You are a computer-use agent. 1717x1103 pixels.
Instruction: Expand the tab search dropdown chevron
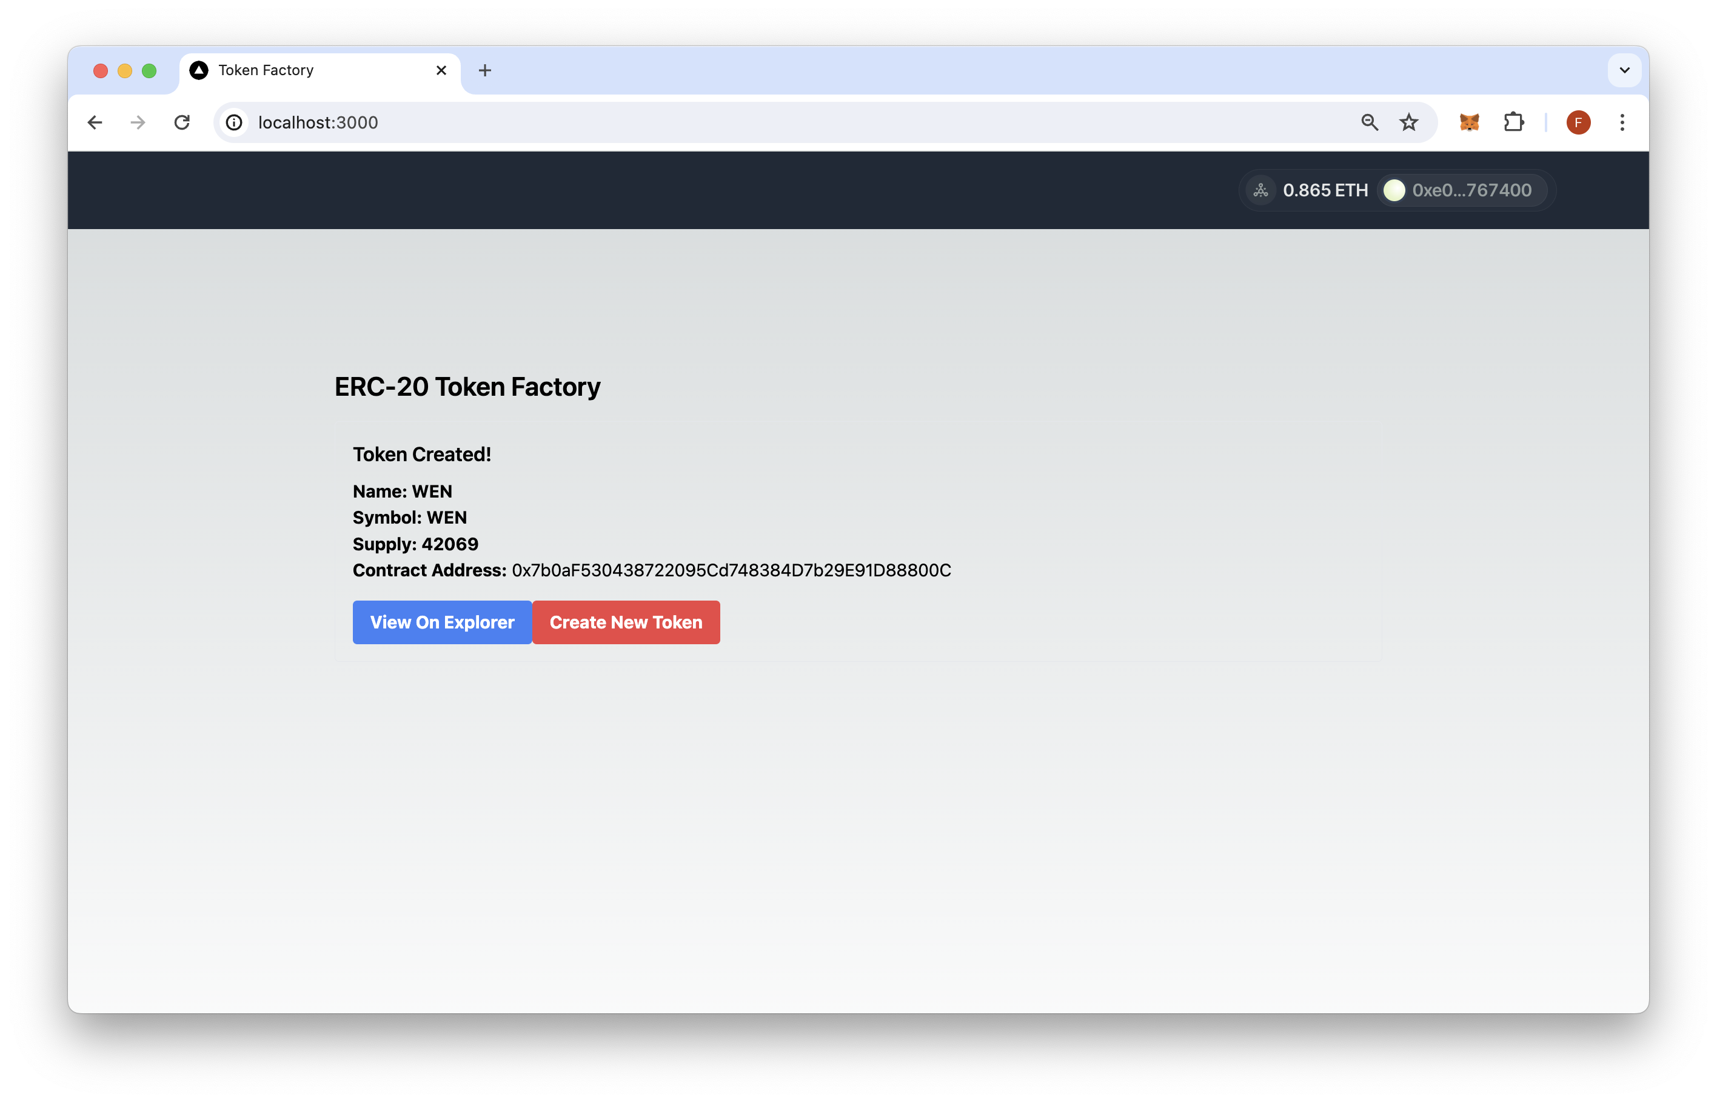[1624, 70]
